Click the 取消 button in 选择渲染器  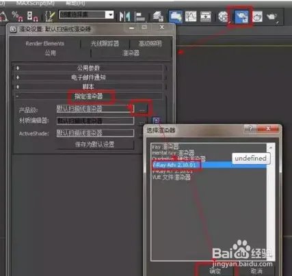[256, 271]
